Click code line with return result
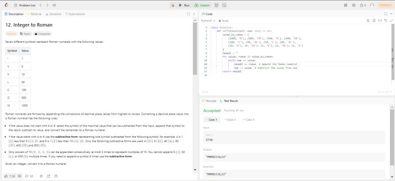Screen dimensions: 395x181 (x=232, y=71)
